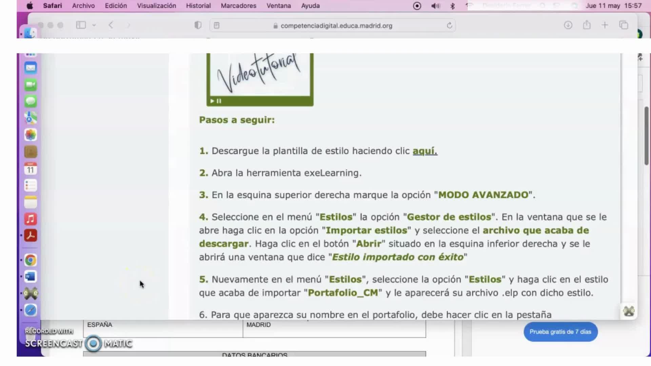Open Google Chrome from the Dock
This screenshot has height=366, width=651.
(x=31, y=260)
